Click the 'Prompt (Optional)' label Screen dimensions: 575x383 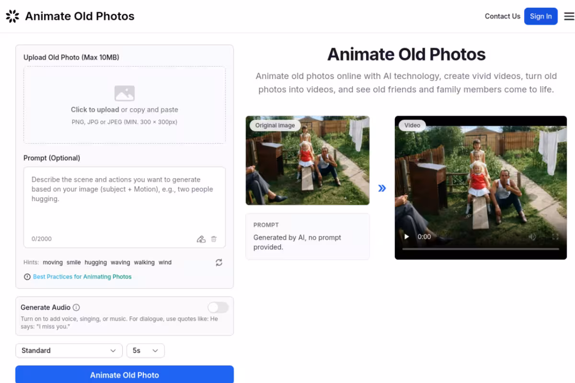click(x=52, y=158)
